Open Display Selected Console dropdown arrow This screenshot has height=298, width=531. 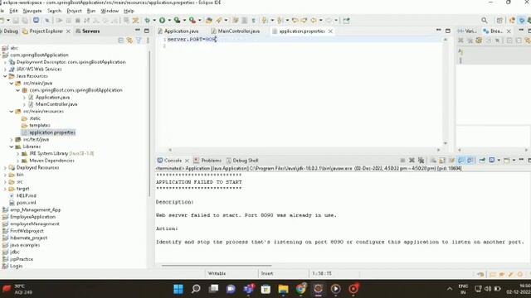pos(499,160)
